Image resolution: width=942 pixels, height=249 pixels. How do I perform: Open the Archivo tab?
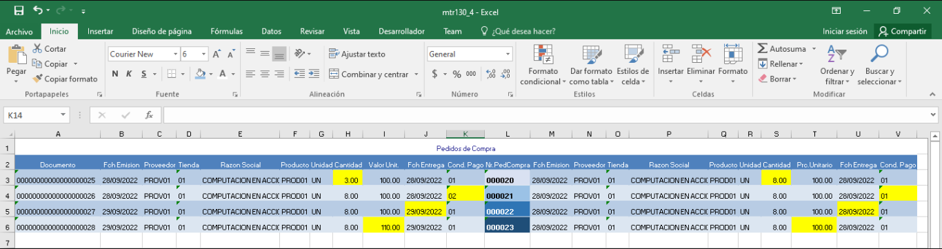(x=19, y=31)
